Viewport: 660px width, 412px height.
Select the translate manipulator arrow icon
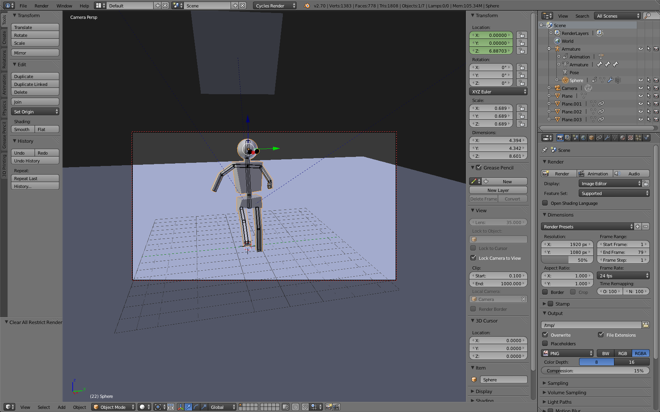[x=188, y=407]
